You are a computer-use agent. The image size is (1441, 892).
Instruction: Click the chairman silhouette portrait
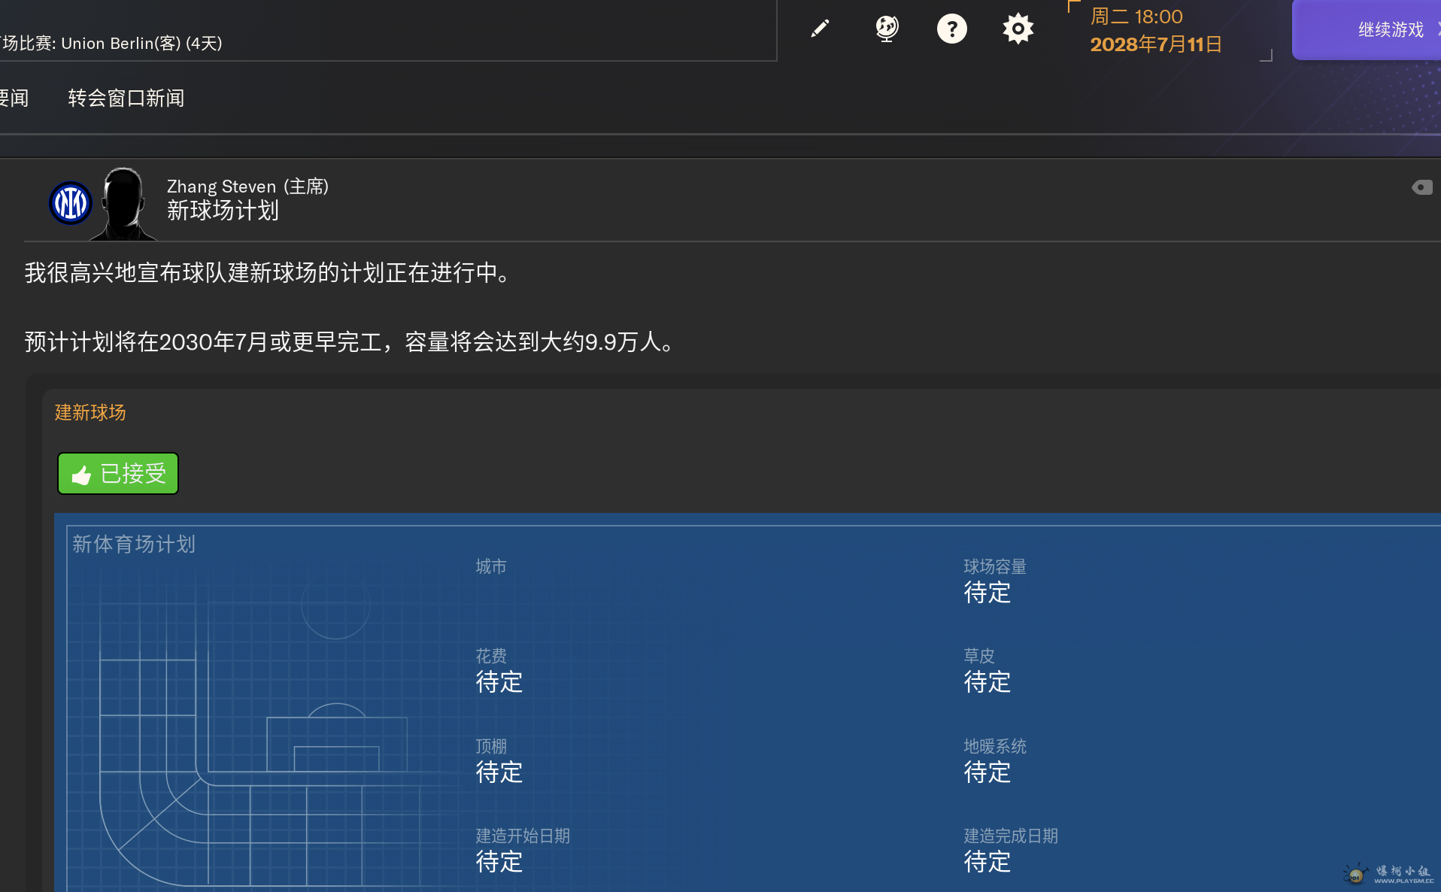tap(123, 204)
